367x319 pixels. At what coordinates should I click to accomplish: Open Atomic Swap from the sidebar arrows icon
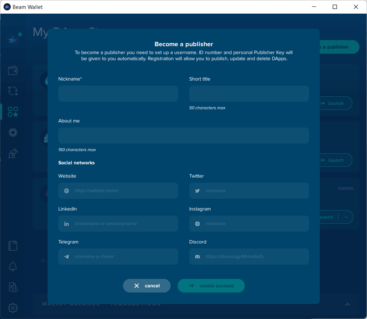(13, 91)
